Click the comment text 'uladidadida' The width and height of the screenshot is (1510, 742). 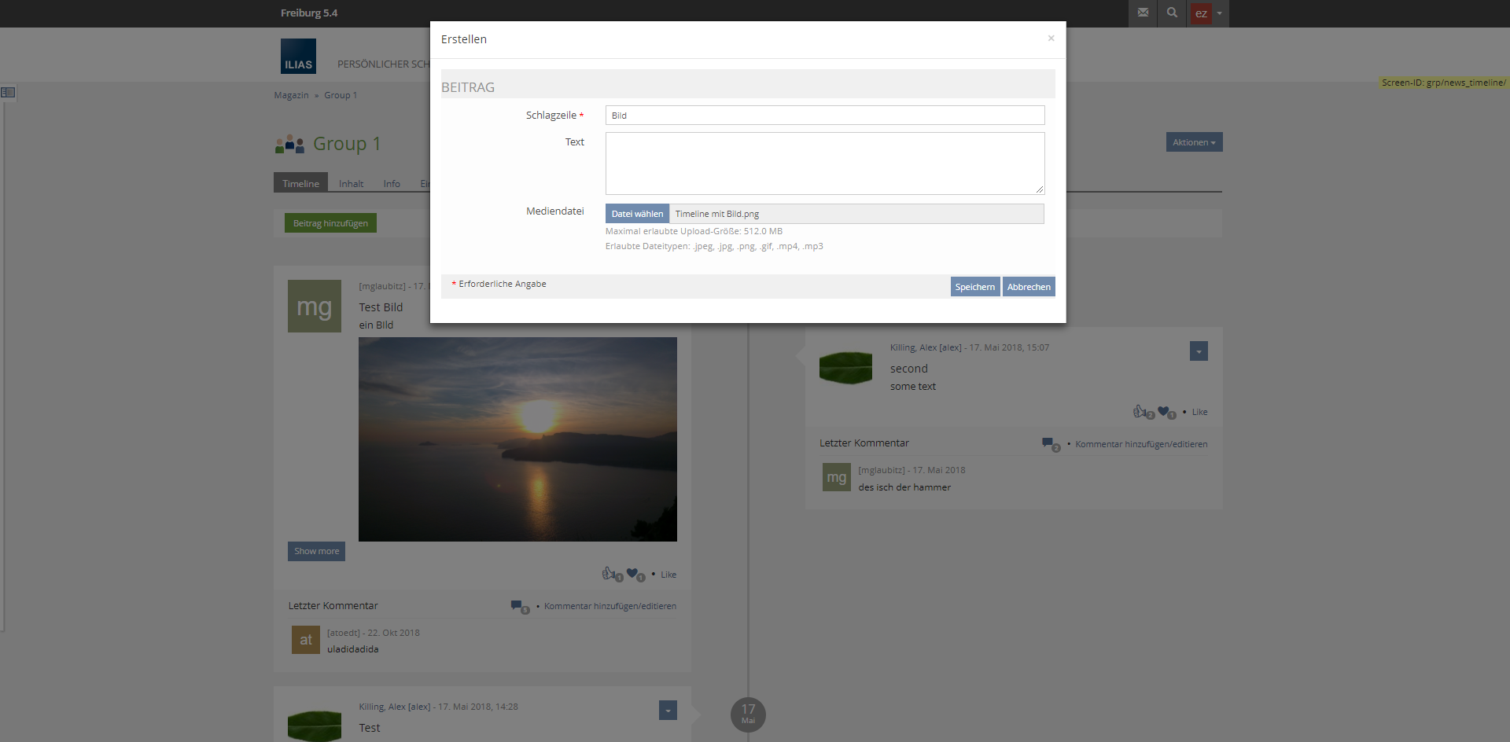click(x=353, y=649)
